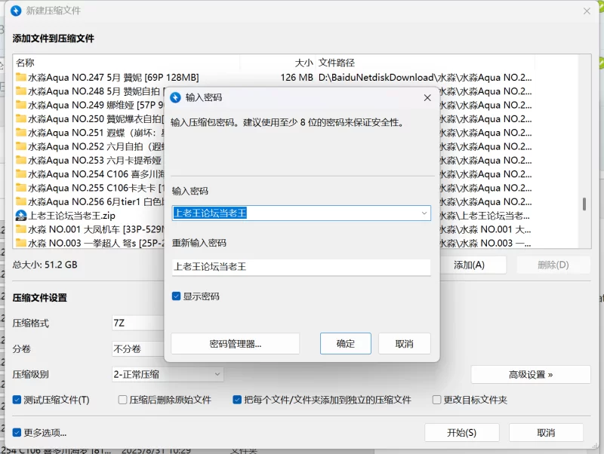Image resolution: width=604 pixels, height=454 pixels.
Task: Enable 压缩后删除原始文件 checkbox
Action: click(122, 400)
